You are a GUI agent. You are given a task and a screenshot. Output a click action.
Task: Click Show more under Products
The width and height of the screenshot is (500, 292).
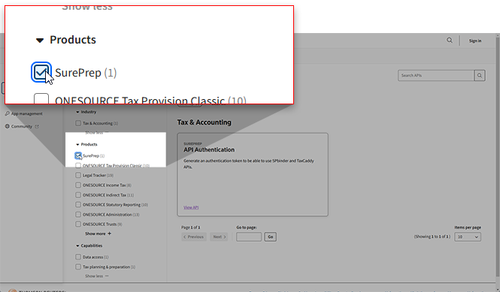click(98, 233)
